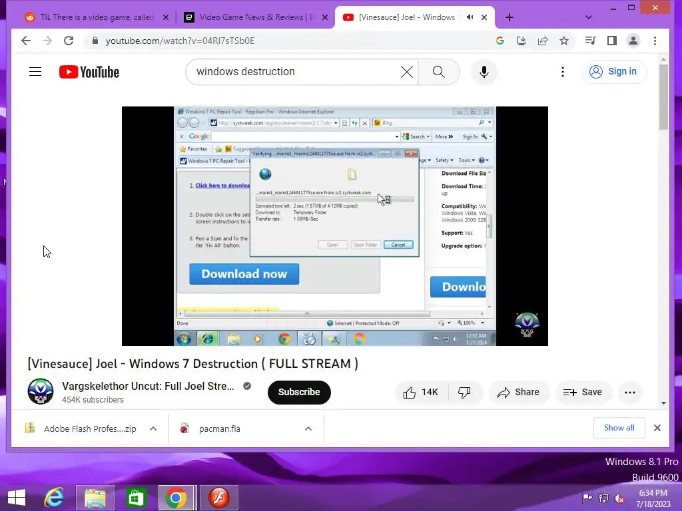Click the Sign in button
The width and height of the screenshot is (682, 511).
pos(613,72)
